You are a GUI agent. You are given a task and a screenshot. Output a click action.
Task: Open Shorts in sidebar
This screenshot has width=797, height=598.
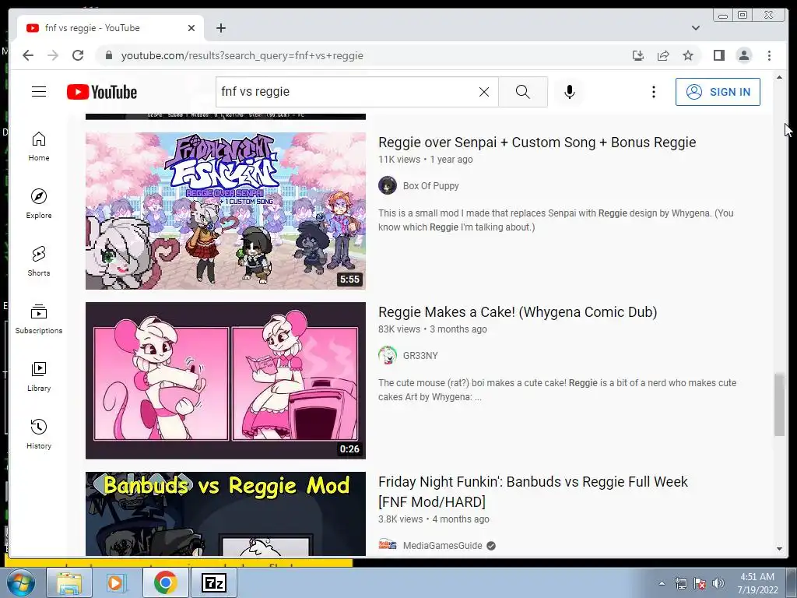point(39,262)
